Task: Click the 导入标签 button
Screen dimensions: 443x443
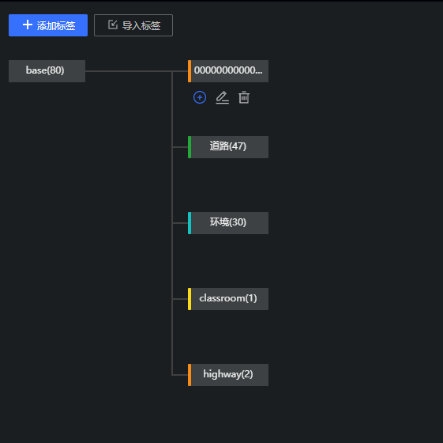Action: (x=133, y=25)
